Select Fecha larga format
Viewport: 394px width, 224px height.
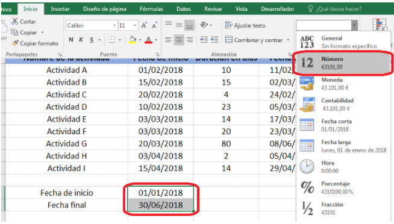343,146
